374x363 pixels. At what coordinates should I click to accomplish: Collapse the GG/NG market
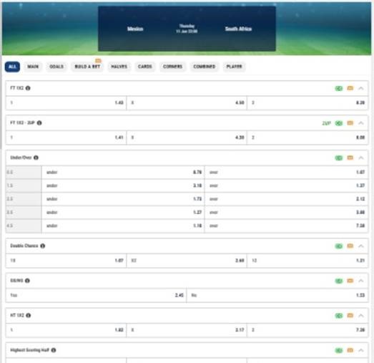coord(361,281)
